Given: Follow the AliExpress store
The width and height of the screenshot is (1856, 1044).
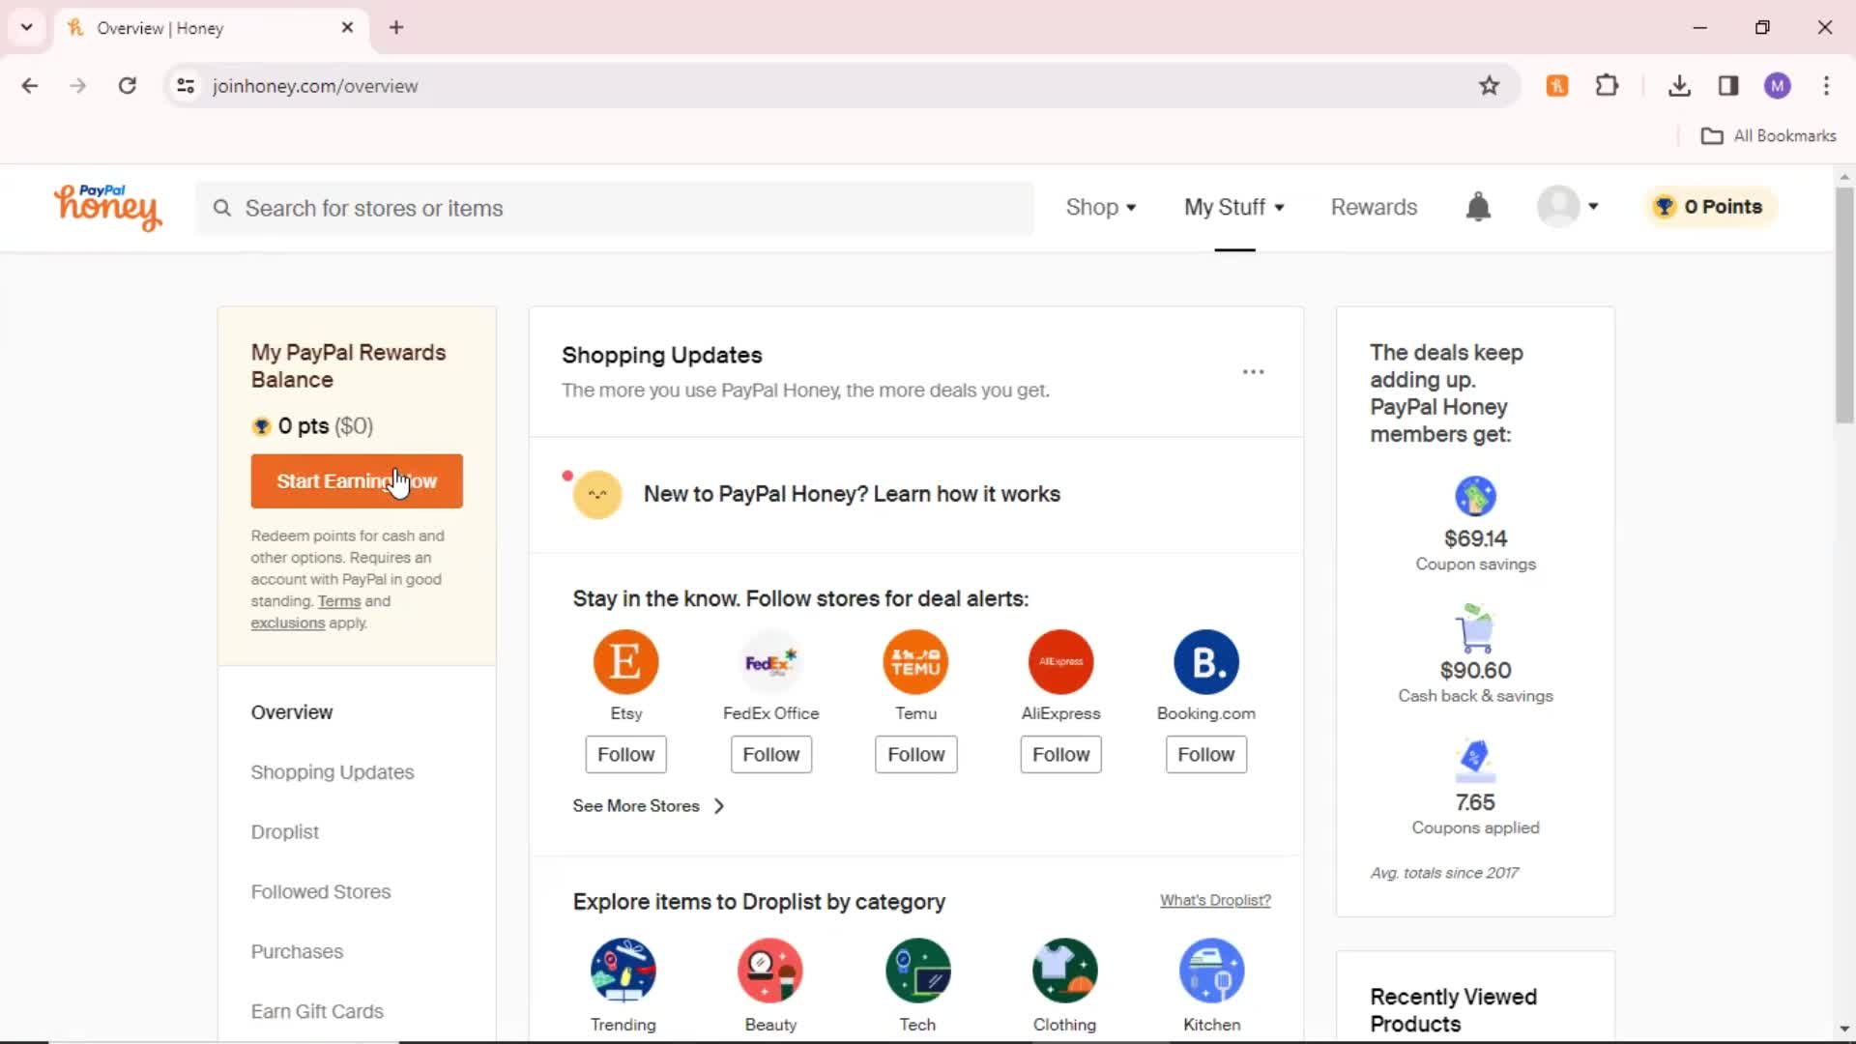Looking at the screenshot, I should click(1060, 755).
